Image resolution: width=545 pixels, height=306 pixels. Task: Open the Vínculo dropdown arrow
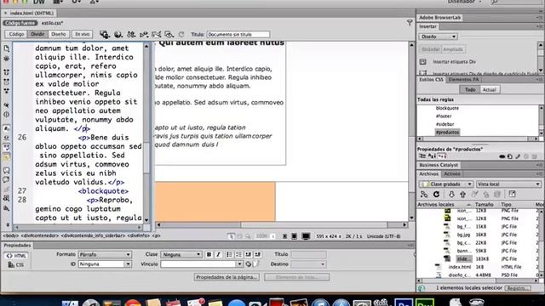click(239, 264)
